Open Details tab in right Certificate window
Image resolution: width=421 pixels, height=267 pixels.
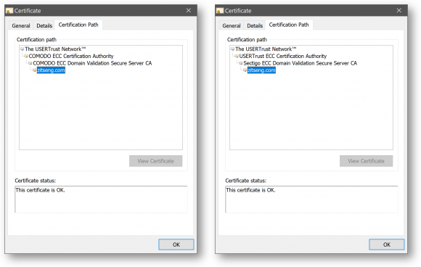[255, 25]
